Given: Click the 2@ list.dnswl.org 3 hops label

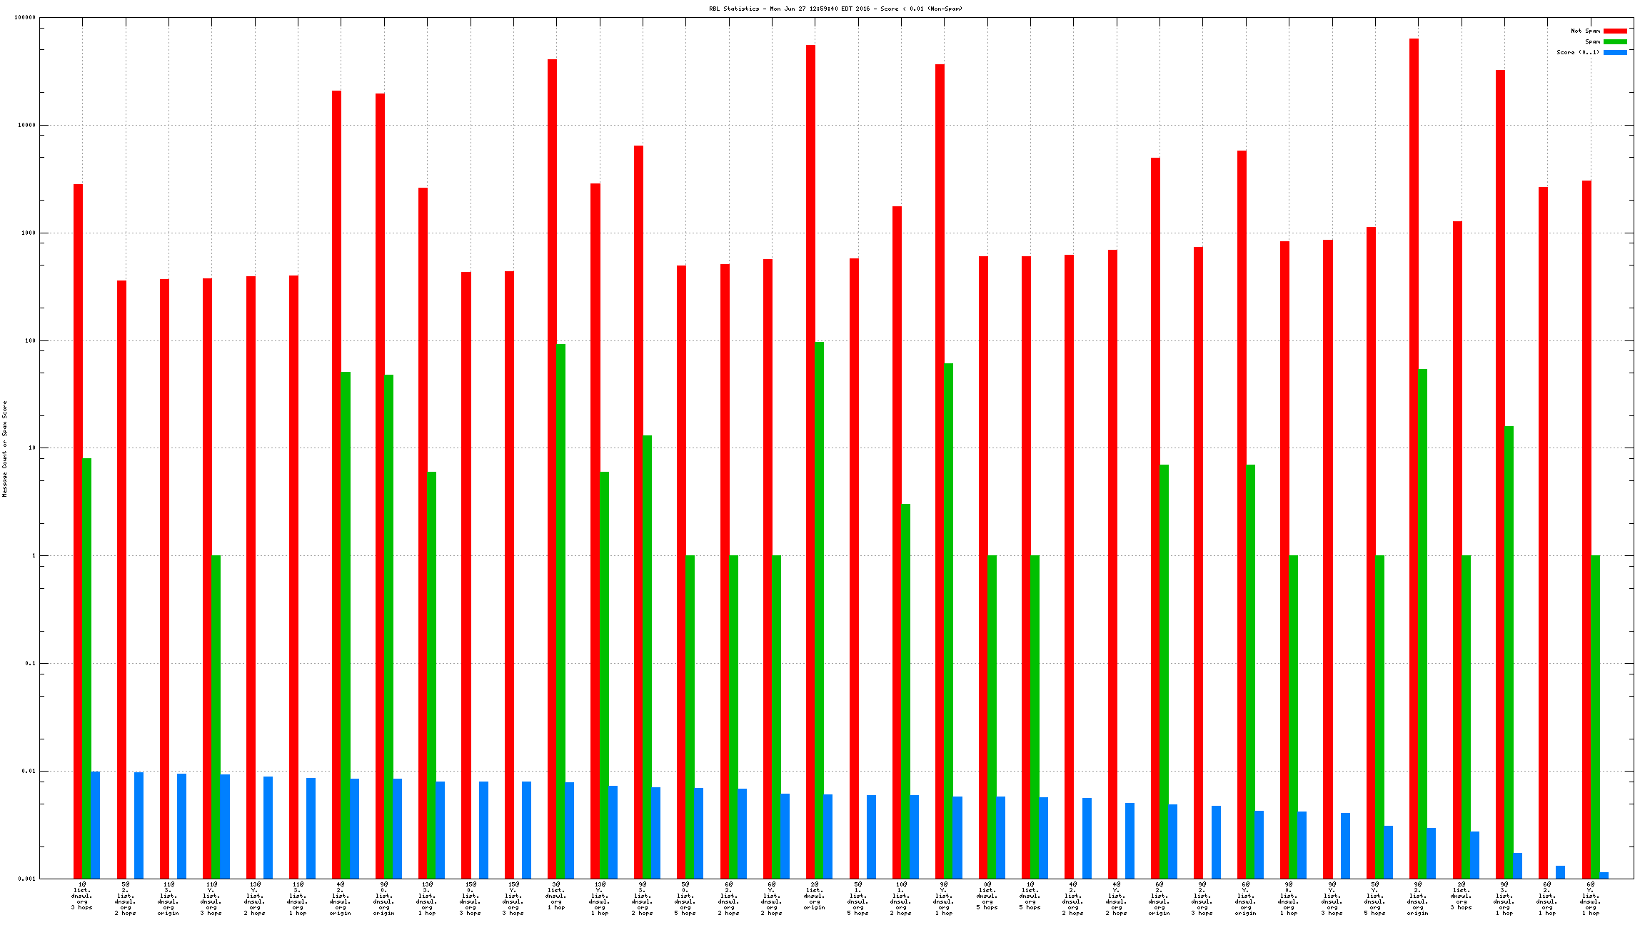Looking at the screenshot, I should pos(1462,896).
